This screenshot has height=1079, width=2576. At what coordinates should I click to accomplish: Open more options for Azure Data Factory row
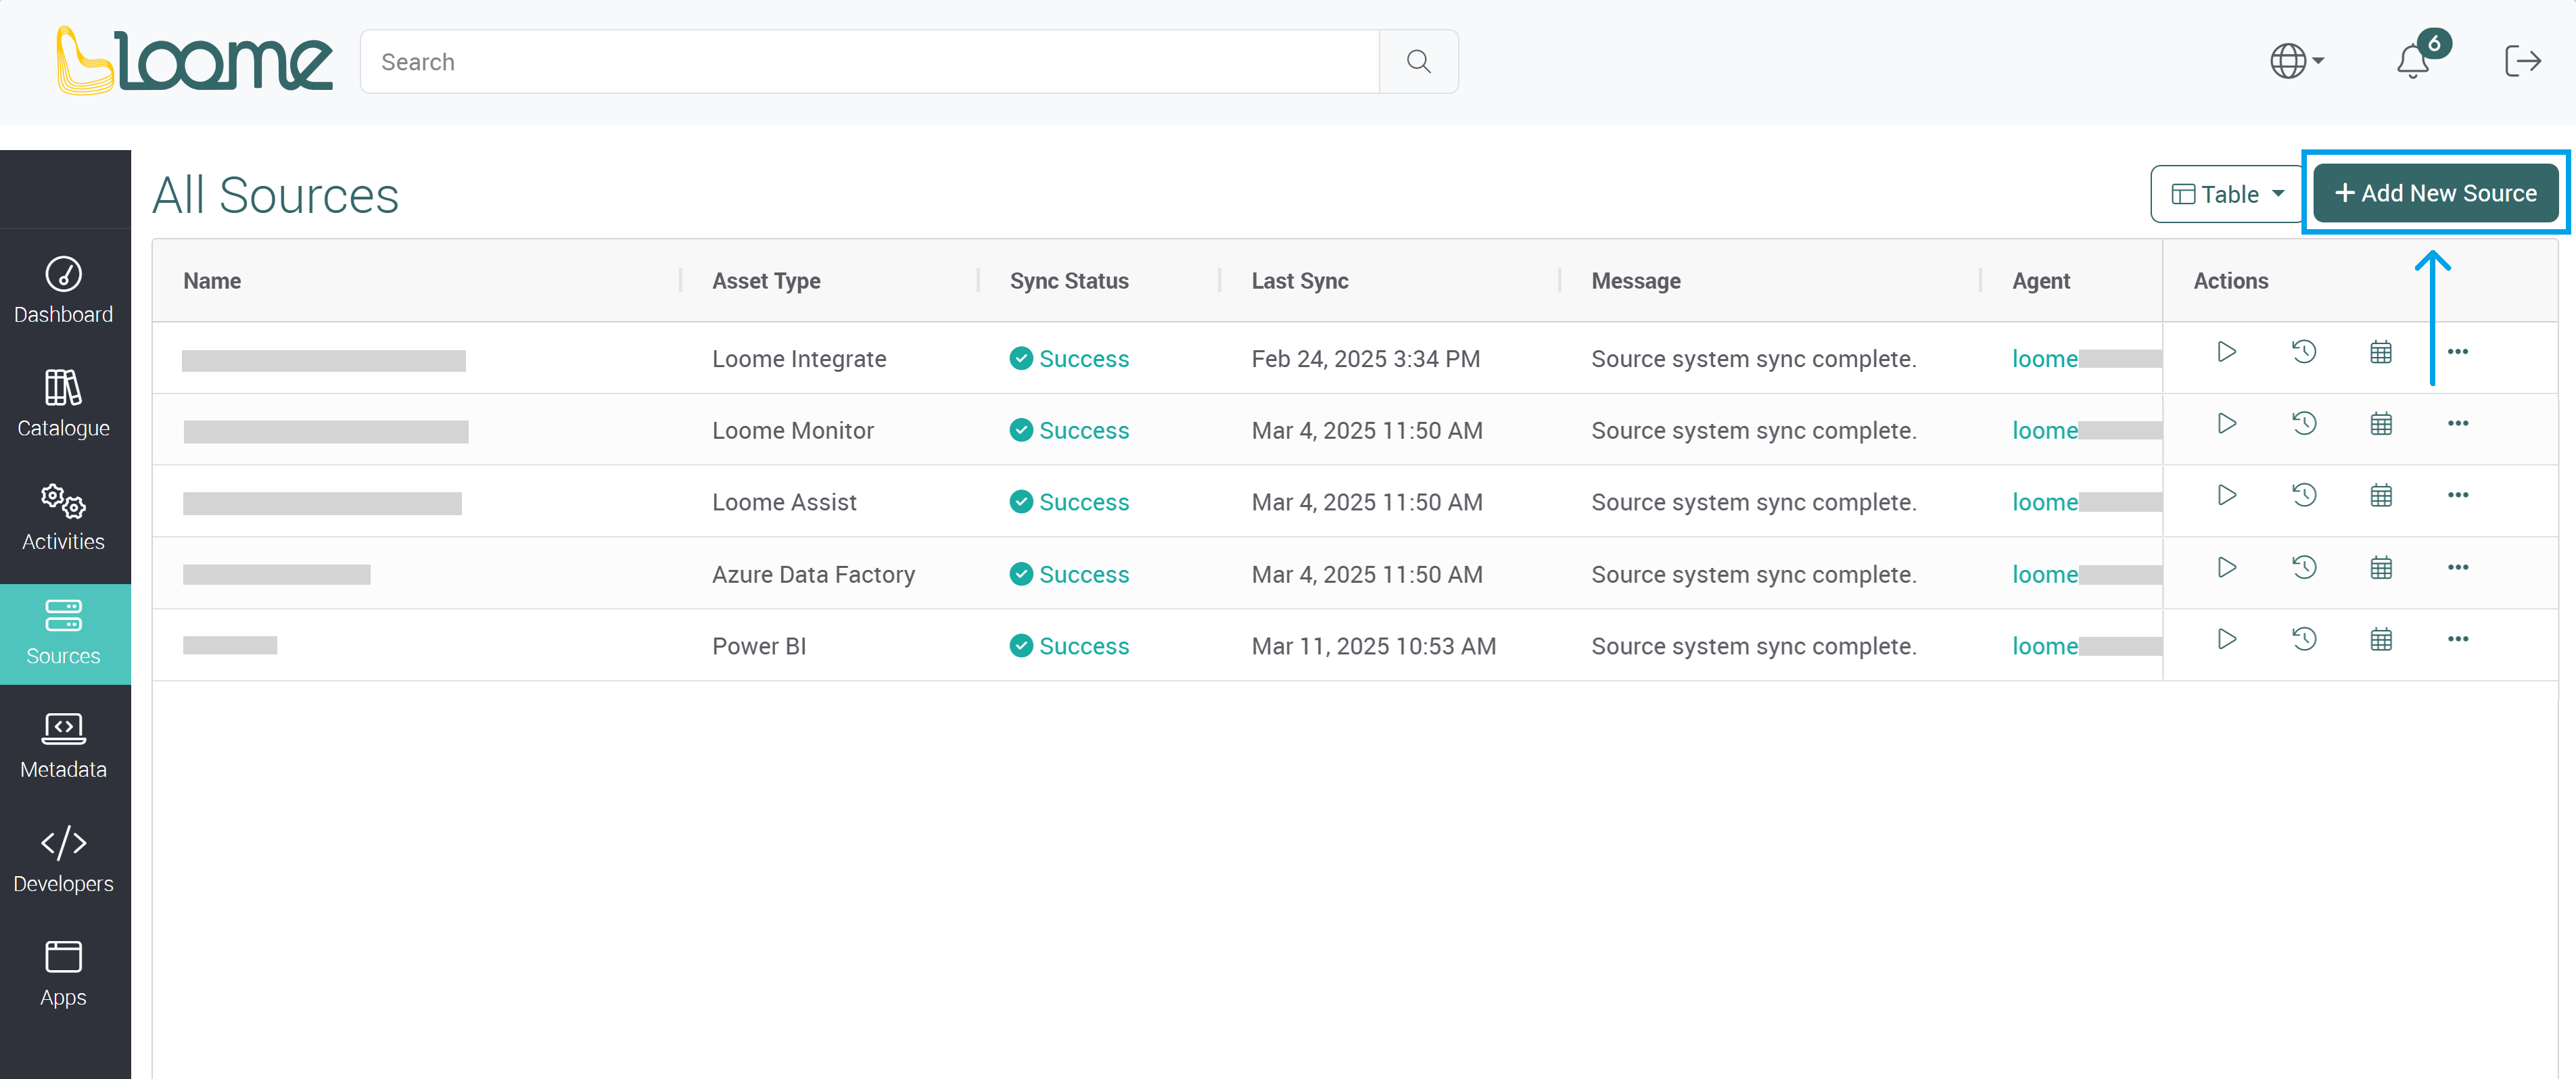click(2458, 568)
